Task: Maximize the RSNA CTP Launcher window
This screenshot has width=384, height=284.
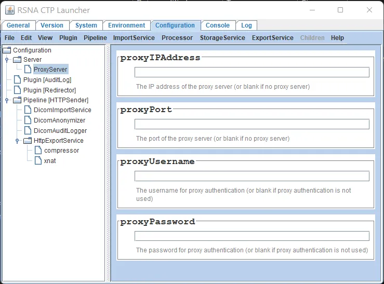Action: [x=340, y=10]
